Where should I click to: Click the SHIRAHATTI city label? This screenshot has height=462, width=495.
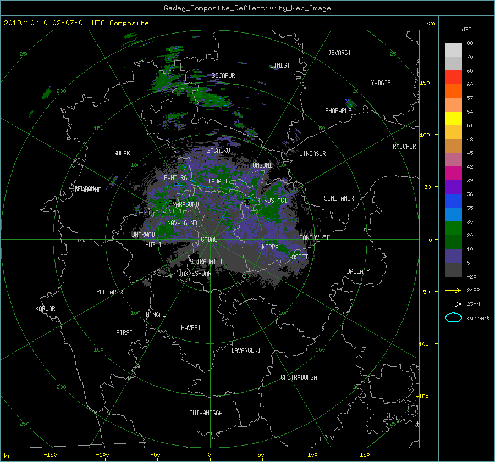point(206,261)
